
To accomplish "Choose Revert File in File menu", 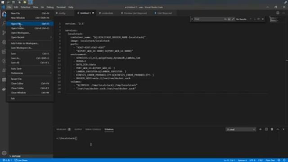I will pos(30,79).
